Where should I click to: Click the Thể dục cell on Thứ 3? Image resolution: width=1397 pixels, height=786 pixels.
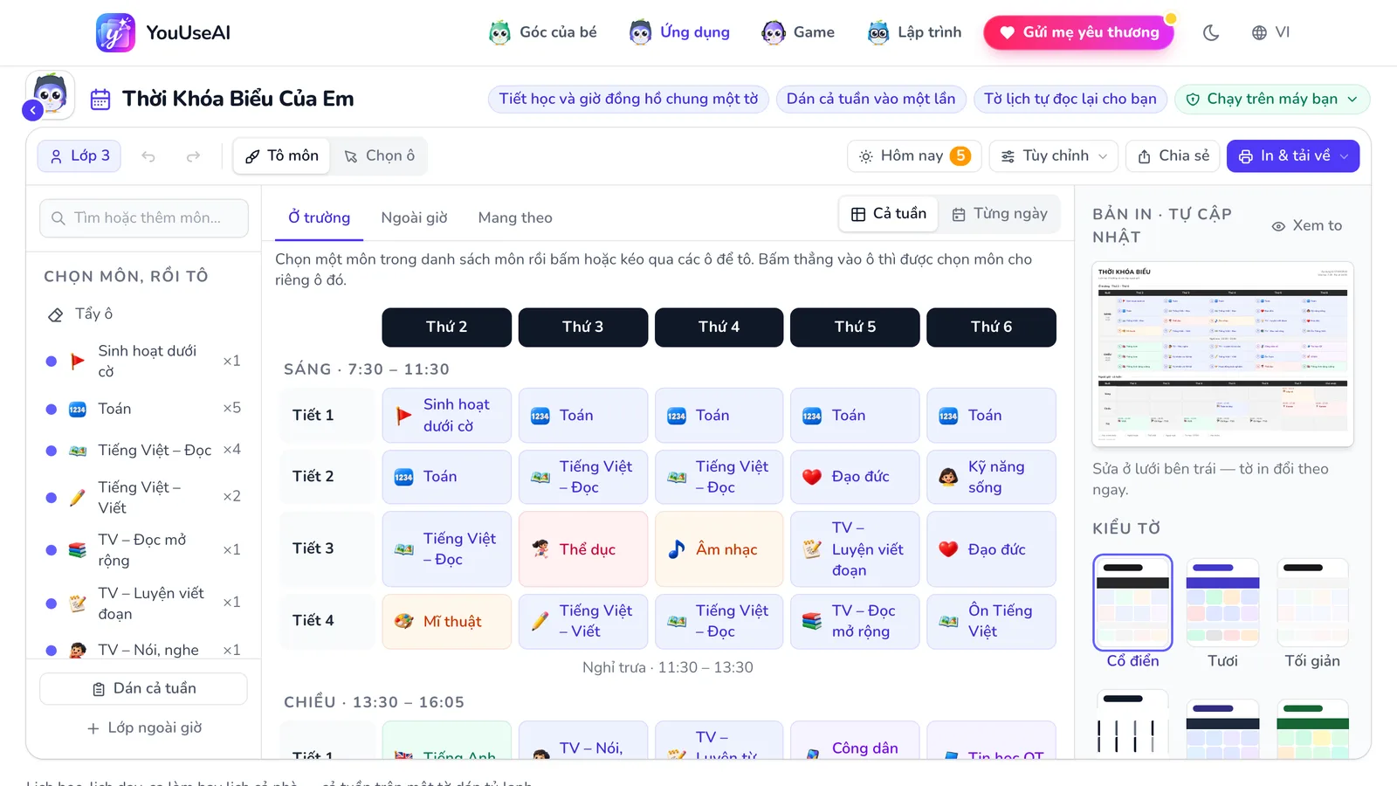point(583,549)
